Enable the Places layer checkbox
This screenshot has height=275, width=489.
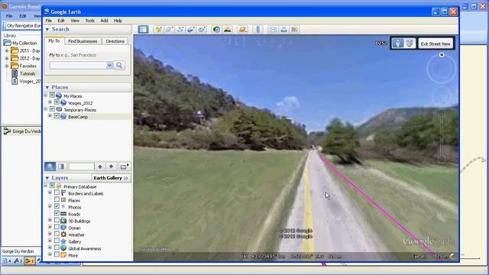click(x=57, y=199)
